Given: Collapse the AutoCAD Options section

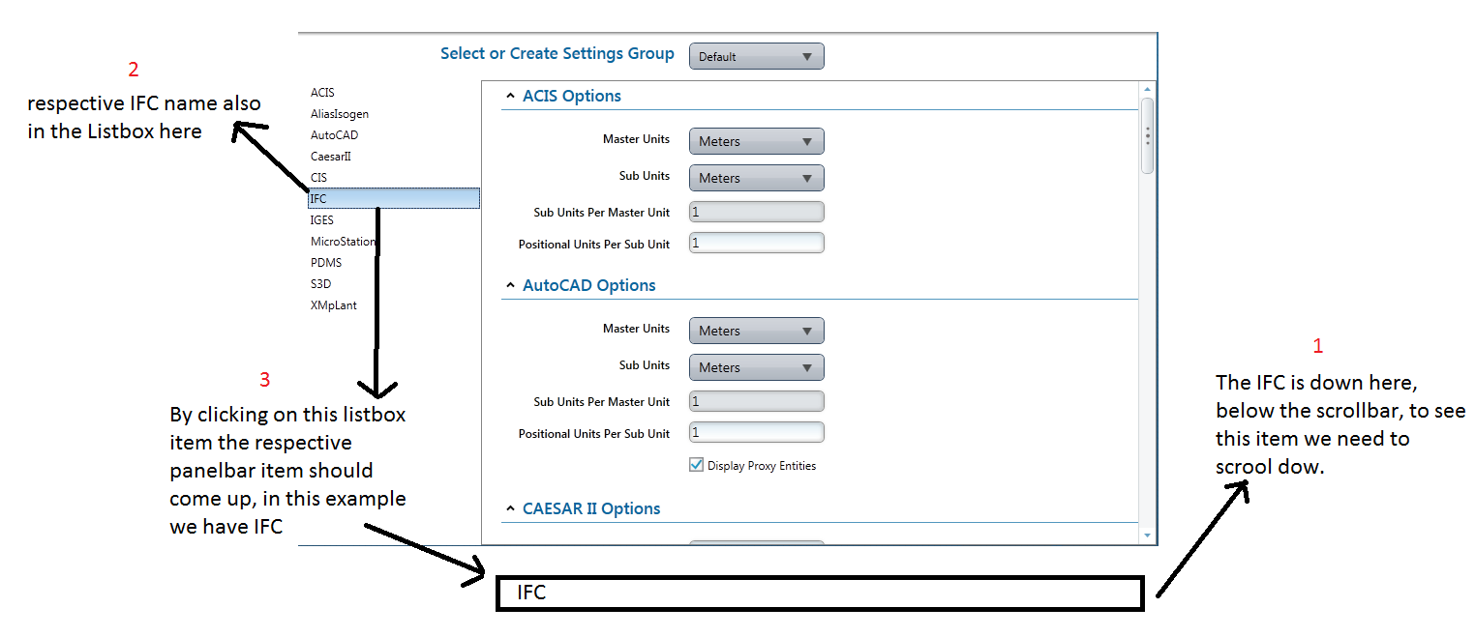Looking at the screenshot, I should click(510, 286).
